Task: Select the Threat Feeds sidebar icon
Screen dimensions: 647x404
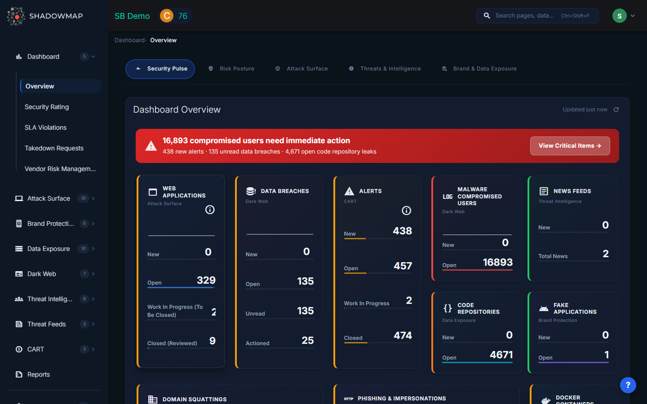Action: coord(18,324)
